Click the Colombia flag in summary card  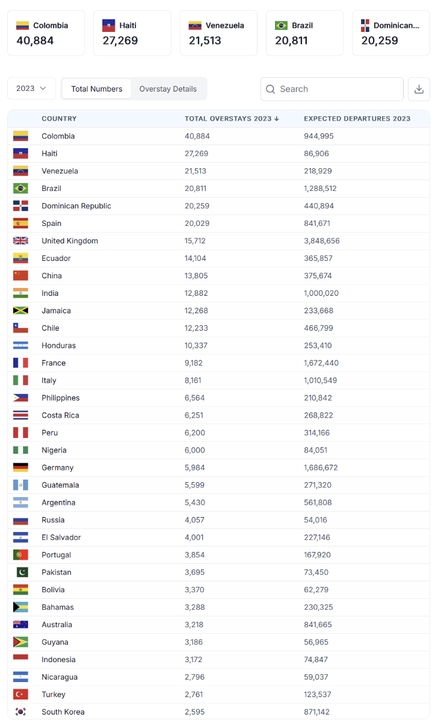22,25
